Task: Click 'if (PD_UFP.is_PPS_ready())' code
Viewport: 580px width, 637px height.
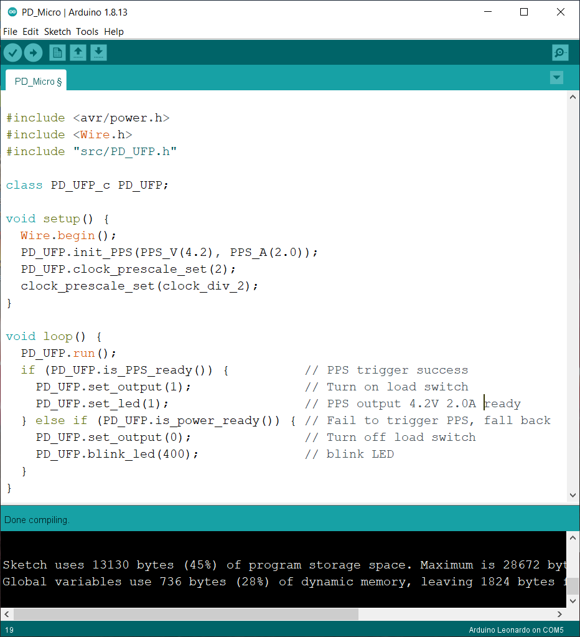Action: click(124, 370)
